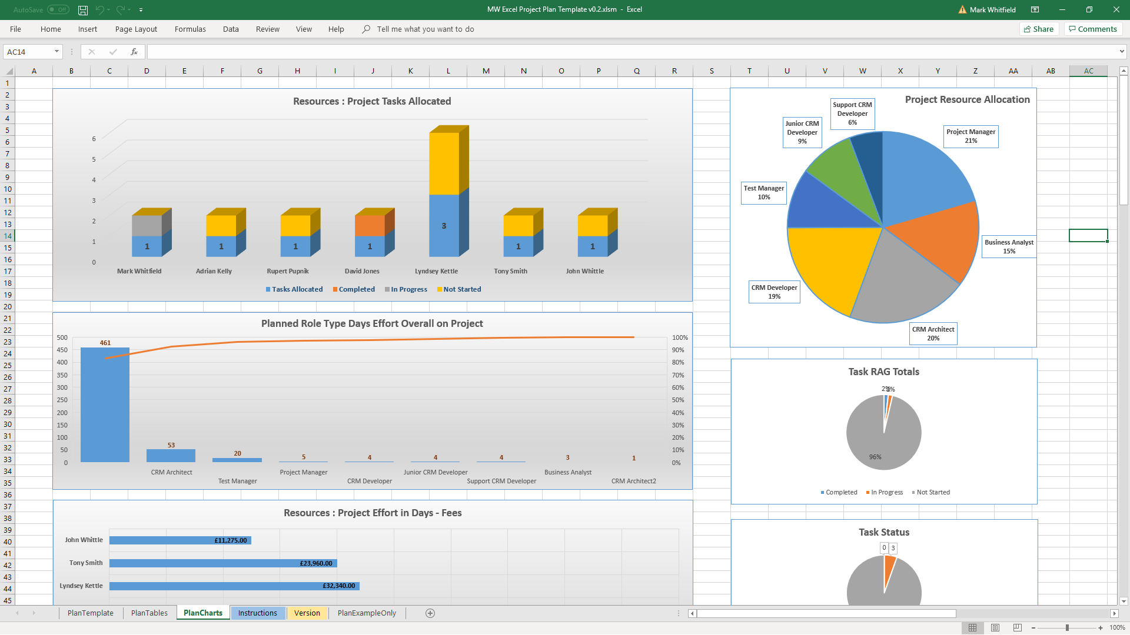The width and height of the screenshot is (1130, 635).
Task: Click the zoom slider handle
Action: (x=1067, y=628)
